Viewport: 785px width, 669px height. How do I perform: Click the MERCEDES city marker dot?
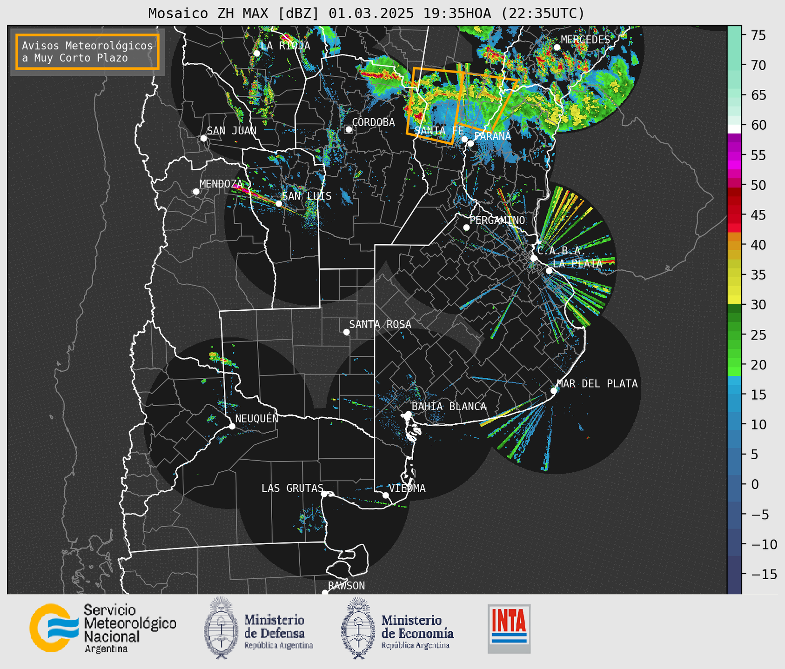(557, 47)
